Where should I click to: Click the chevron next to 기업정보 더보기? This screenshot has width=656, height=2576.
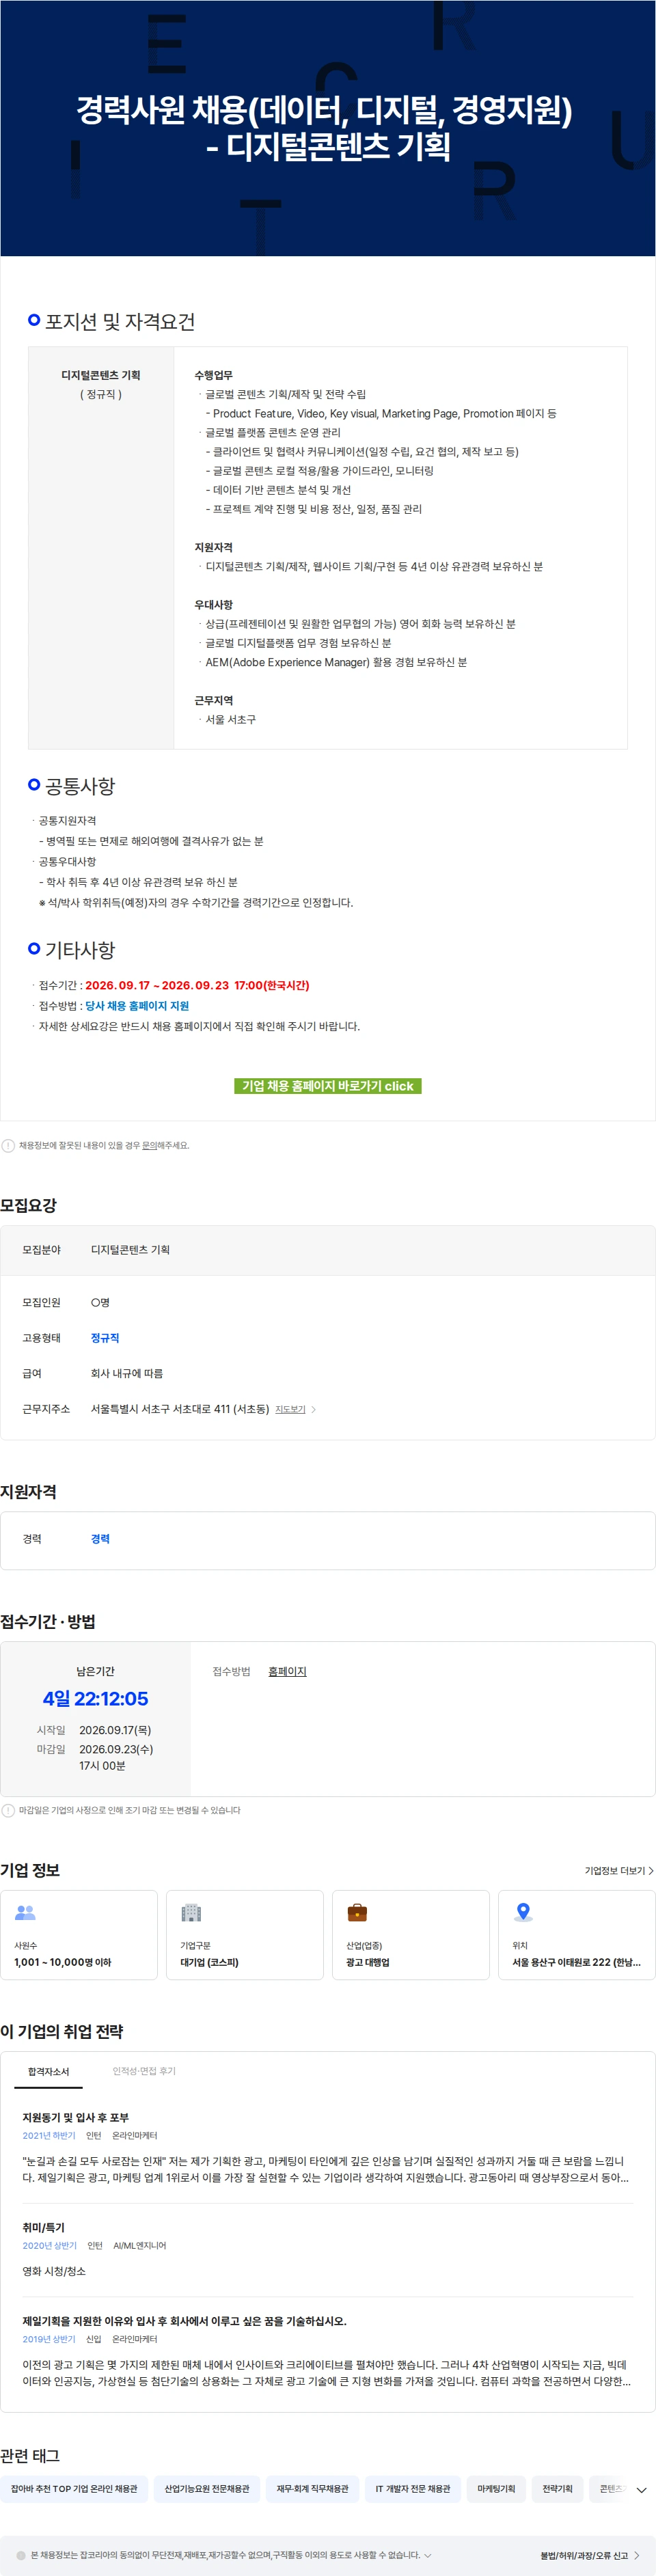tap(651, 1870)
